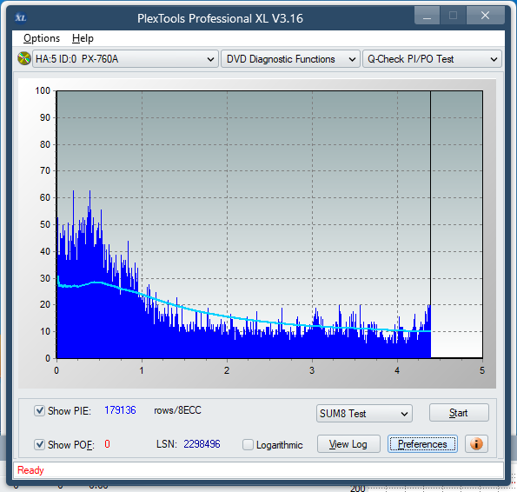Click the Start button
517x492 pixels.
click(459, 413)
